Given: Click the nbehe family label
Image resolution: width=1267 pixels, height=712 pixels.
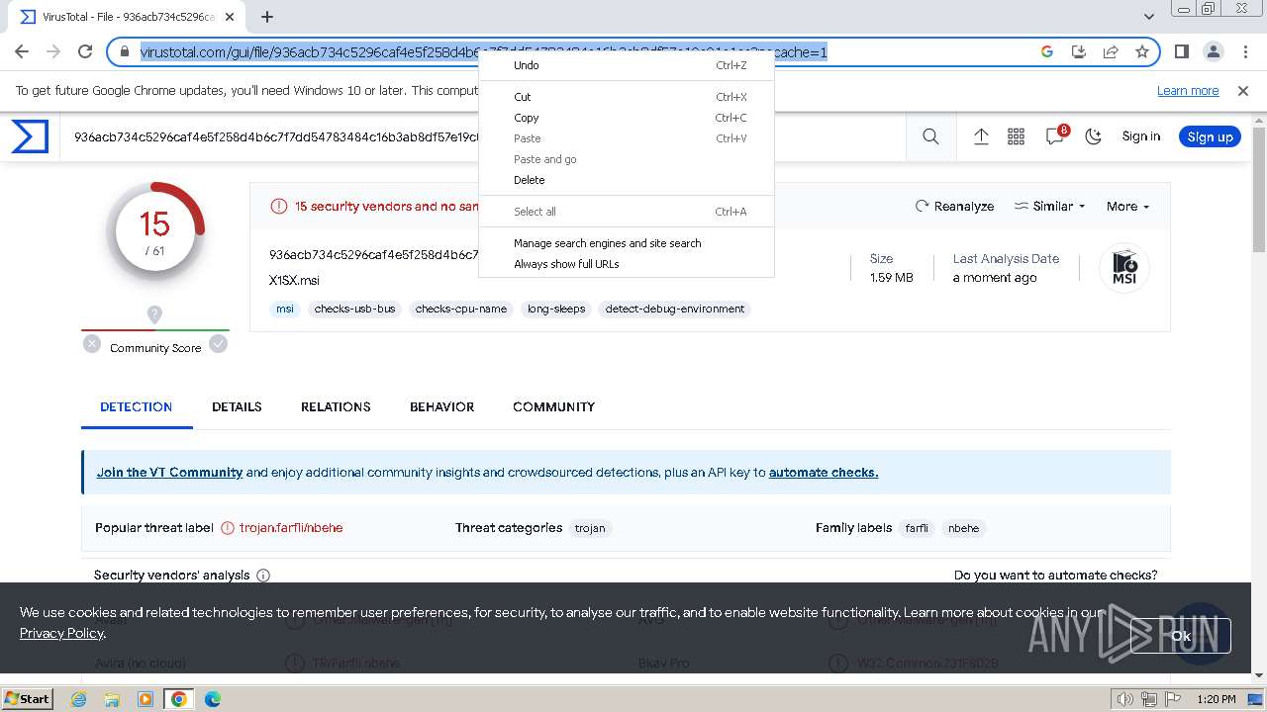Looking at the screenshot, I should click(963, 528).
